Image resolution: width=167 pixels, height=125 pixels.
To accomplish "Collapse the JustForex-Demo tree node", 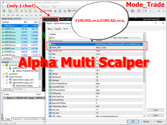I will click(7, 68).
